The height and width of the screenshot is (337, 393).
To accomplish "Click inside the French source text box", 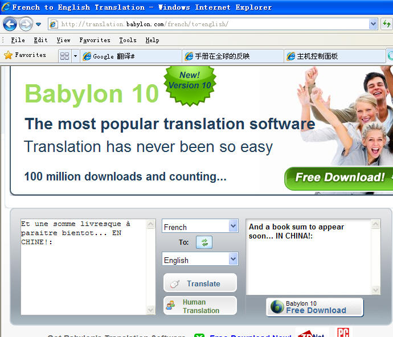I will [84, 267].
